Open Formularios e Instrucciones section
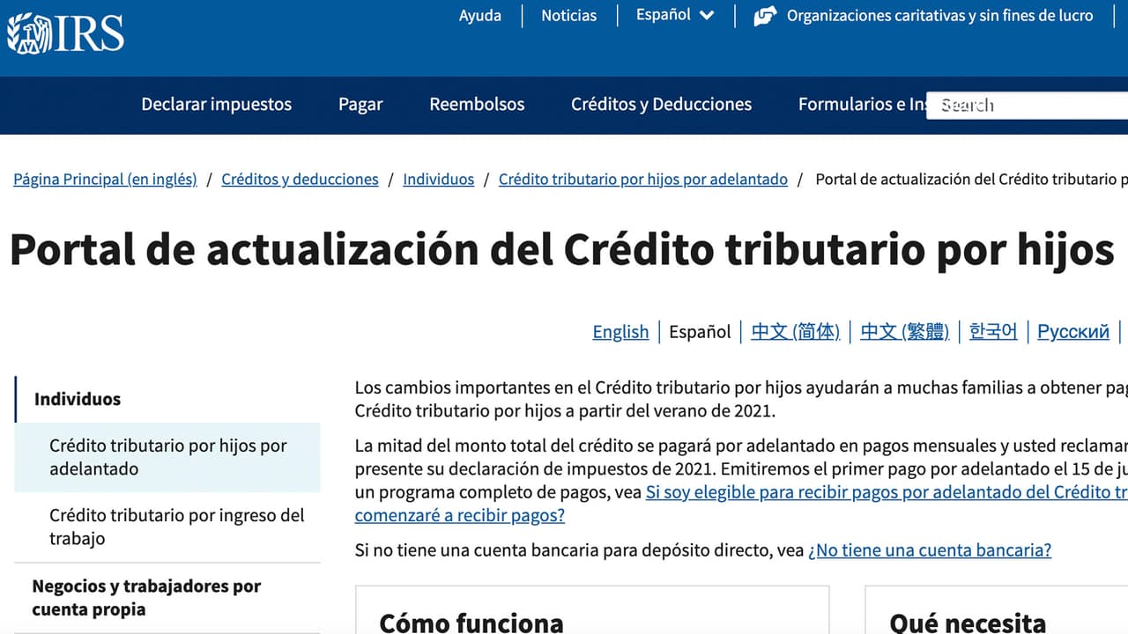 [x=868, y=105]
